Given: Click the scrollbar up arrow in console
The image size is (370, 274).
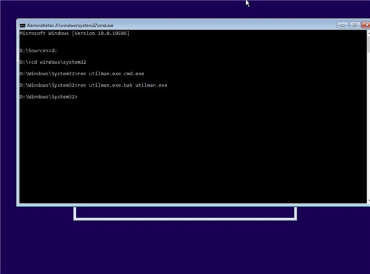Looking at the screenshot, I should (369, 33).
